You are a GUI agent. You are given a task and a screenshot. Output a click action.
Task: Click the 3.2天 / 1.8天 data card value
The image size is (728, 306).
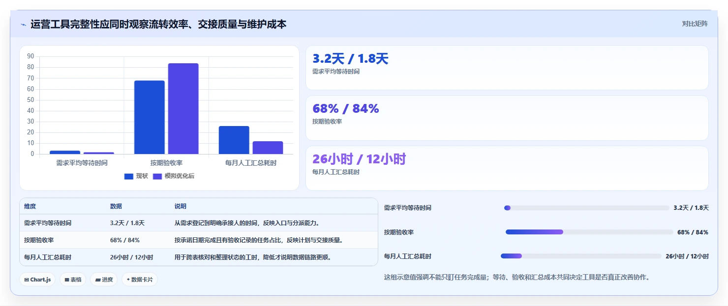350,59
